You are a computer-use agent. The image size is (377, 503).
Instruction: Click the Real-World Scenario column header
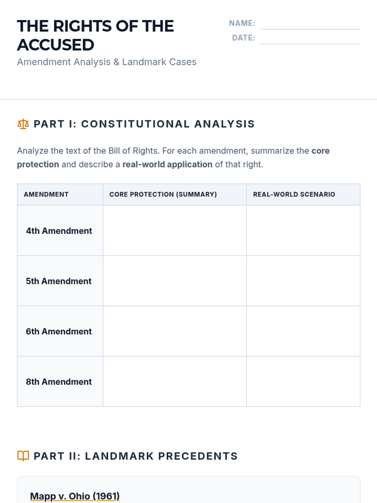[x=294, y=194]
